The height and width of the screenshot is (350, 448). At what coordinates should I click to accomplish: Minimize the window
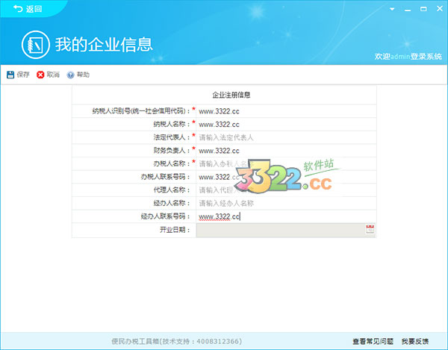point(408,10)
